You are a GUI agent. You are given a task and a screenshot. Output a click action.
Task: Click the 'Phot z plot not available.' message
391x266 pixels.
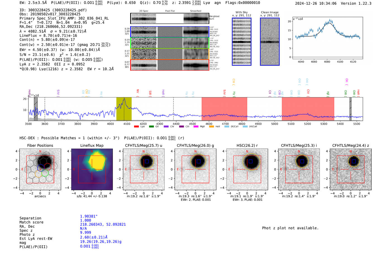tap(290, 228)
